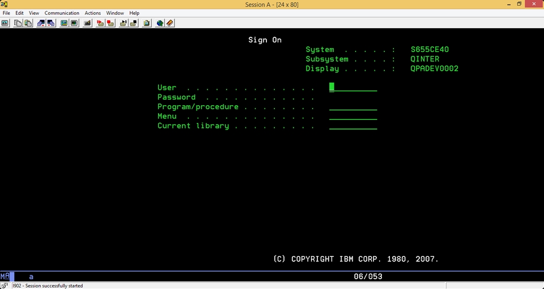
Task: Click the Help question mark toolbar icon
Action: point(170,23)
